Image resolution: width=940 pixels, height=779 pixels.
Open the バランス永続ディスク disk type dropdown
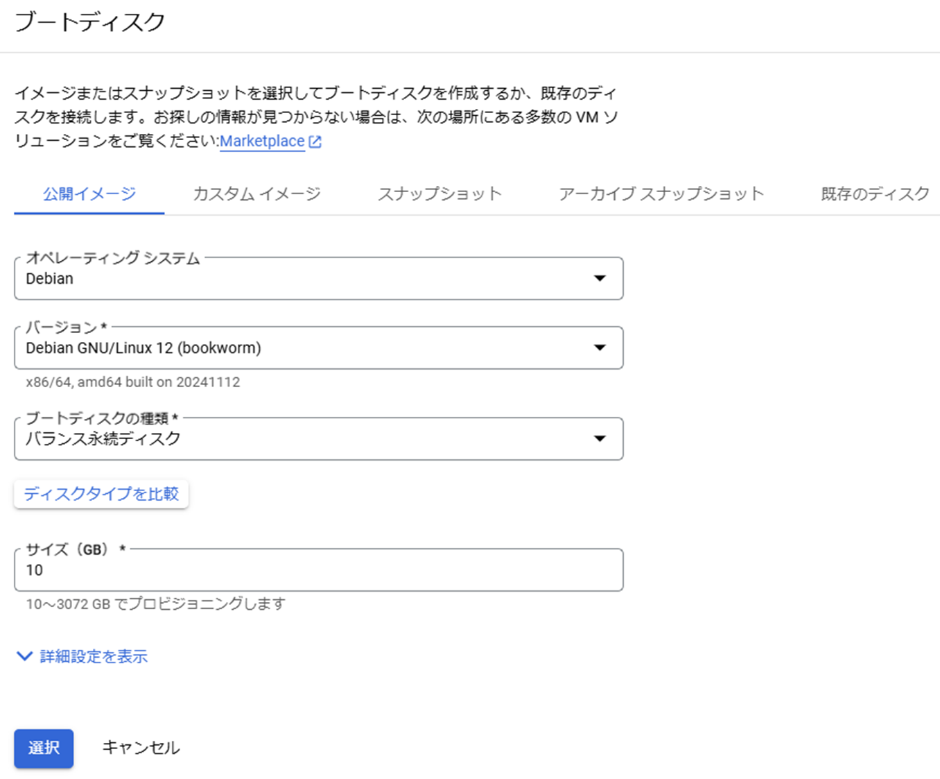318,438
